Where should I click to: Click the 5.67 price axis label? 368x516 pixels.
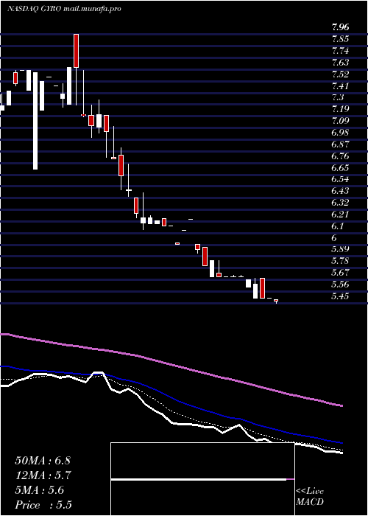click(x=340, y=273)
